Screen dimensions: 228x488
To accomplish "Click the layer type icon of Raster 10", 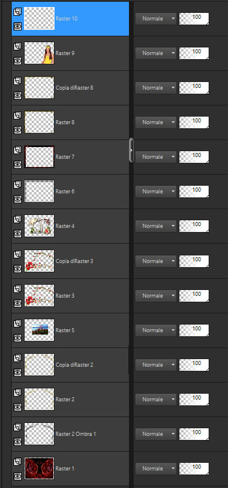I will coord(18,12).
